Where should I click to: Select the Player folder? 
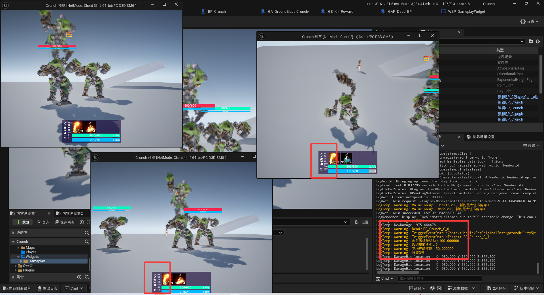click(x=28, y=252)
